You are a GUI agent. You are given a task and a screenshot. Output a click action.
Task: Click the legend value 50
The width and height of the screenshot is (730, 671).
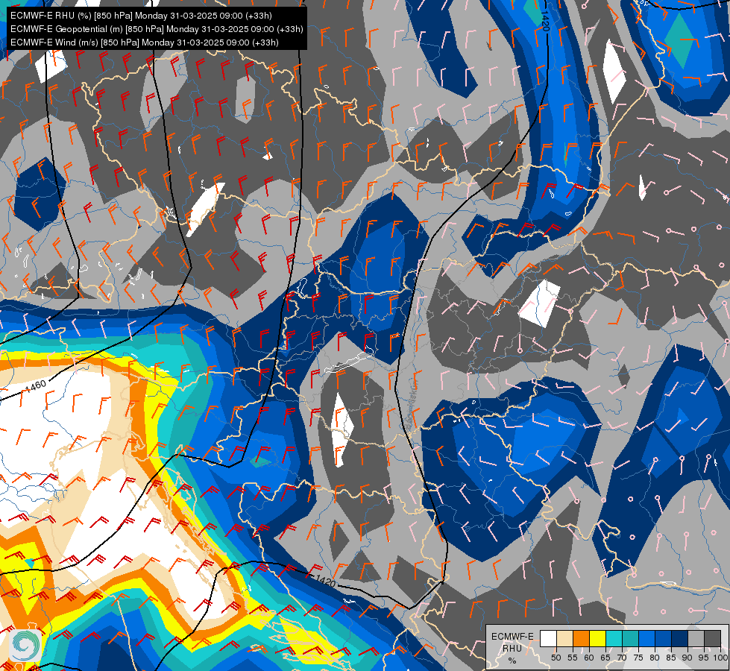click(556, 658)
